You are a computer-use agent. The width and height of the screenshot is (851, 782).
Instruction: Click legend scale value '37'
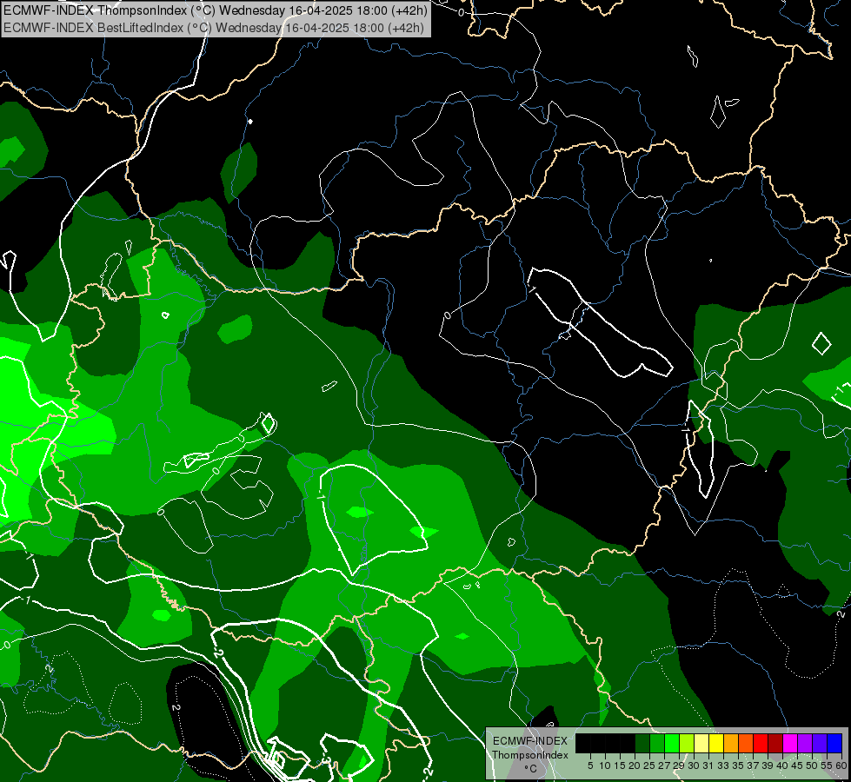(753, 765)
